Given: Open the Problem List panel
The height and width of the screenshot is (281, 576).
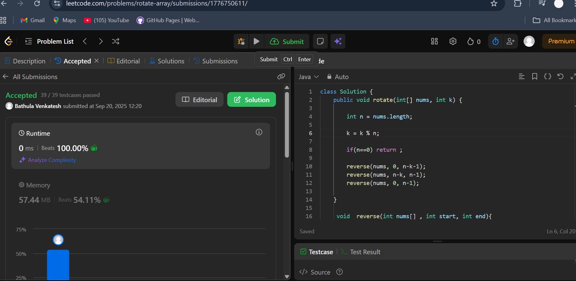Looking at the screenshot, I should [x=49, y=41].
